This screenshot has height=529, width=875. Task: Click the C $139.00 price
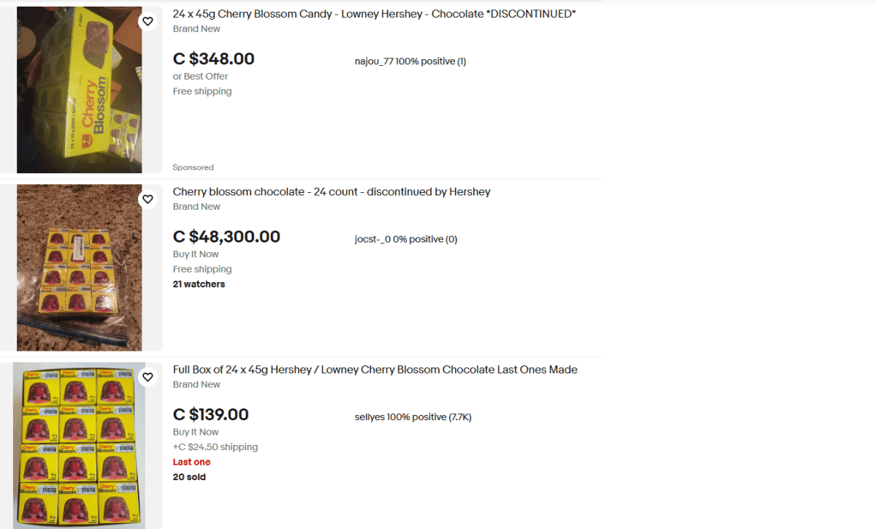click(x=210, y=415)
